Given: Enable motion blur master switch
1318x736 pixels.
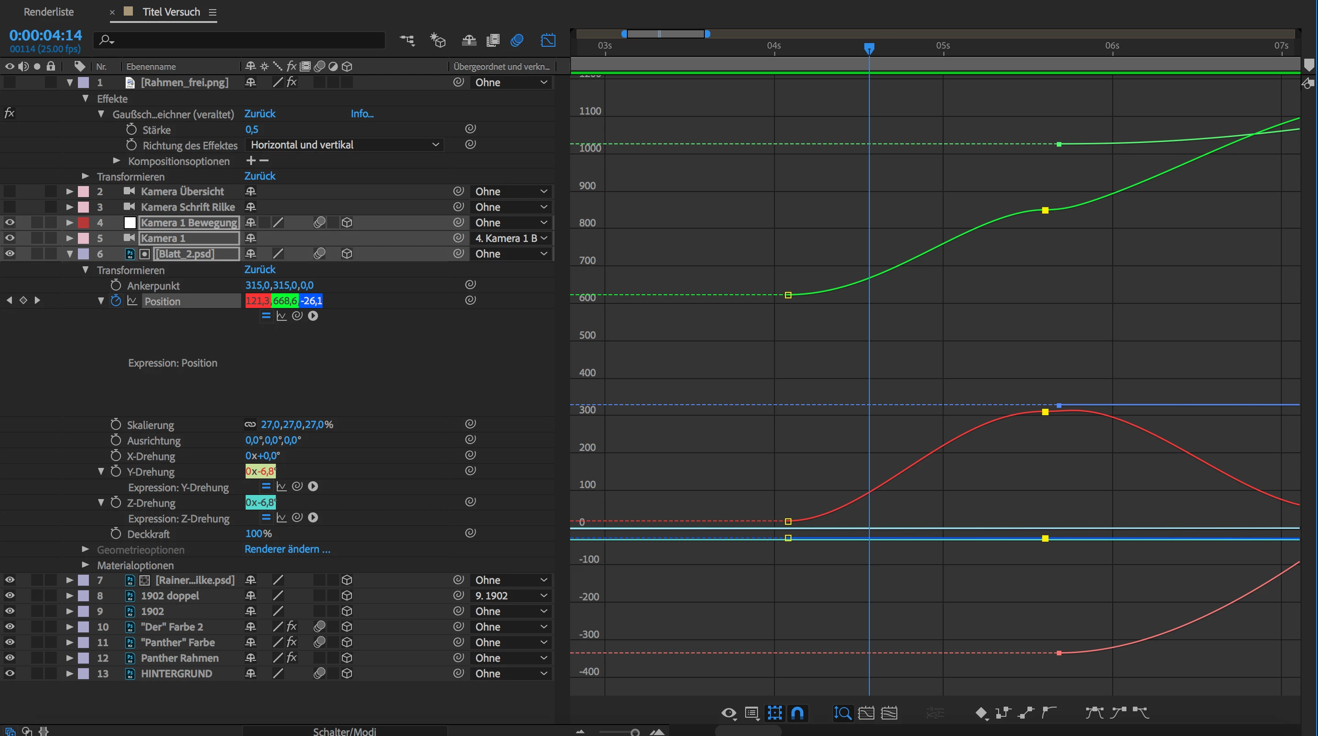Looking at the screenshot, I should (517, 40).
